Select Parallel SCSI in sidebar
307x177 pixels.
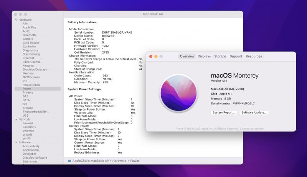31,85
